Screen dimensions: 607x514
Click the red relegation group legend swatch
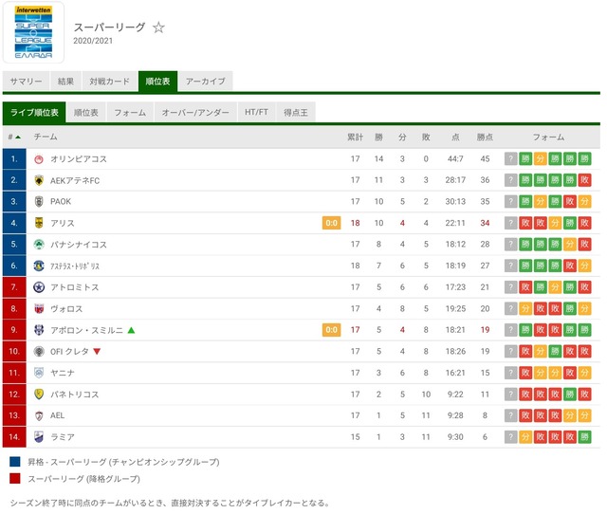click(x=15, y=479)
